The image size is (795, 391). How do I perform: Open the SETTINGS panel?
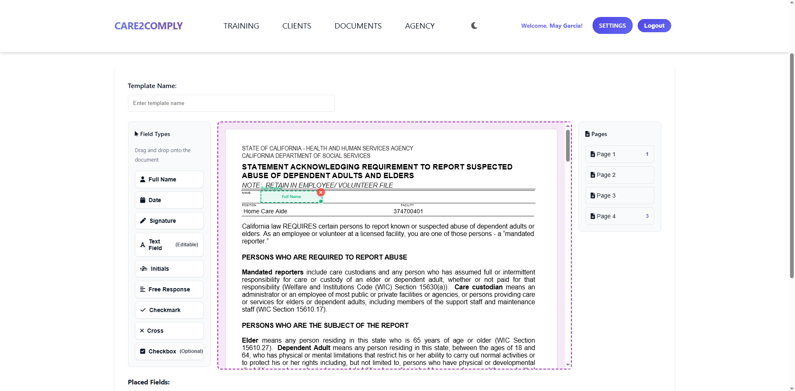(612, 25)
